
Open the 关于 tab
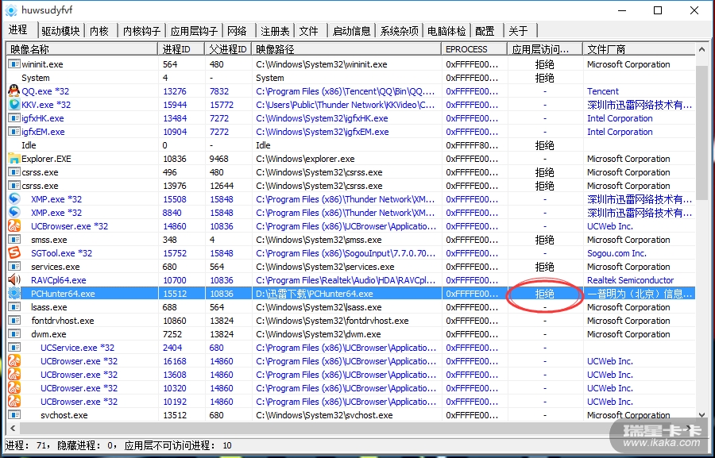(x=519, y=31)
